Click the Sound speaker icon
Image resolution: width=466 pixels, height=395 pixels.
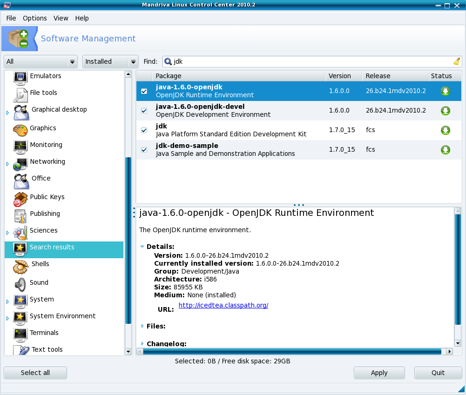pyautogui.click(x=20, y=283)
